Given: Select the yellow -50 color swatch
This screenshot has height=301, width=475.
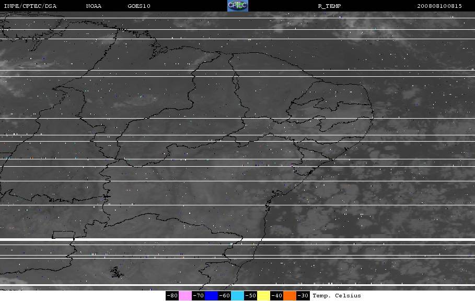Looking at the screenshot, I should [x=263, y=296].
